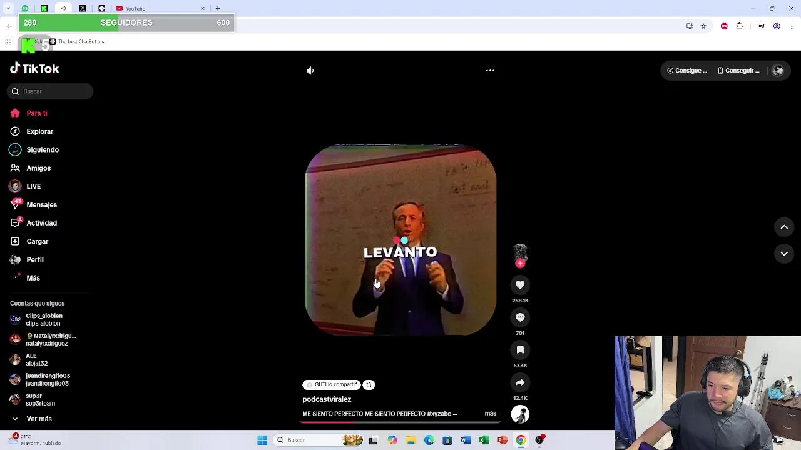The width and height of the screenshot is (801, 450).
Task: Follow creator with red plus button
Action: tap(520, 264)
